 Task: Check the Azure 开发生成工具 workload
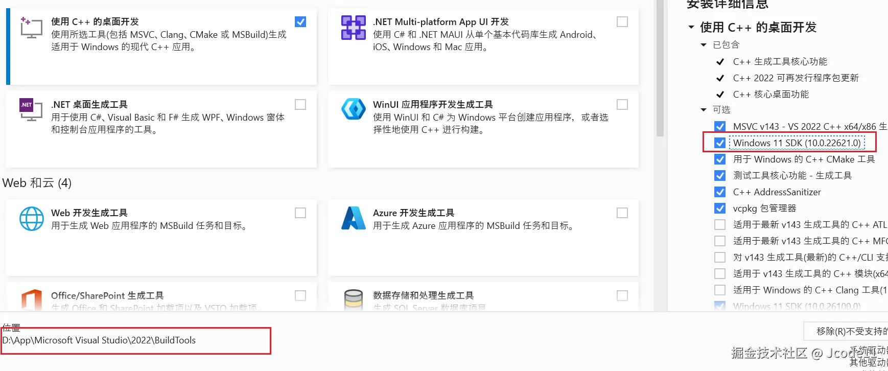622,213
